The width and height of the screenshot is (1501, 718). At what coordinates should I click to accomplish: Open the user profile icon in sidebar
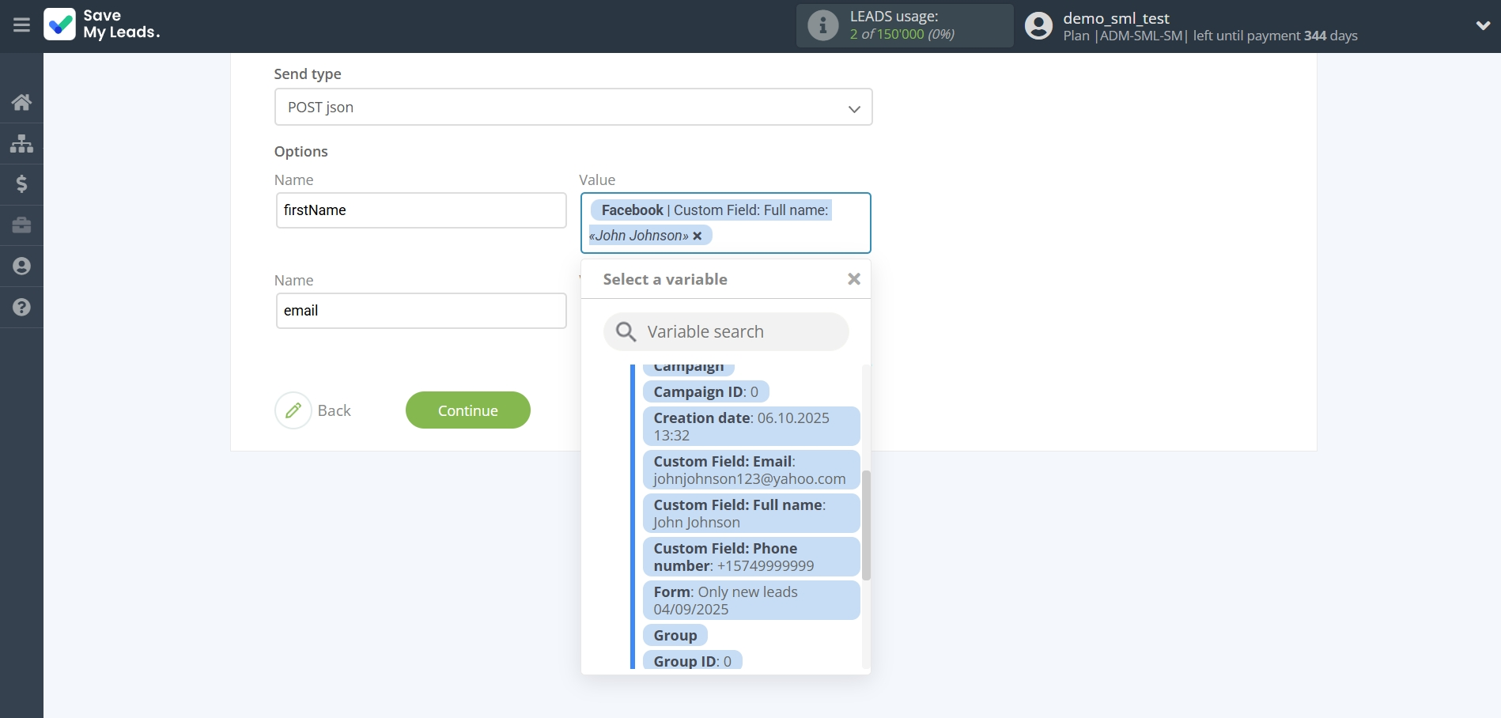point(21,266)
